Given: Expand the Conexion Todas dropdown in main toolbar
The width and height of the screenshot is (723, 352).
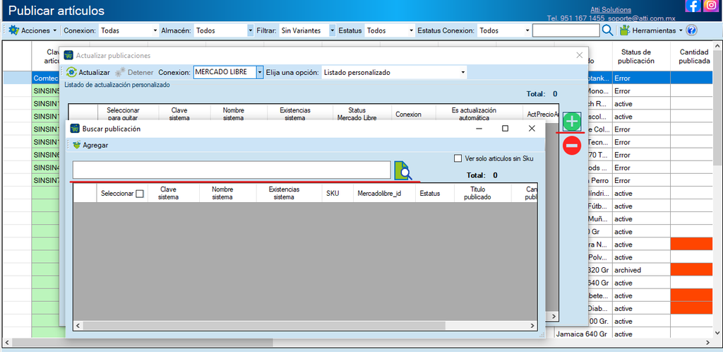Looking at the screenshot, I should pyautogui.click(x=155, y=30).
